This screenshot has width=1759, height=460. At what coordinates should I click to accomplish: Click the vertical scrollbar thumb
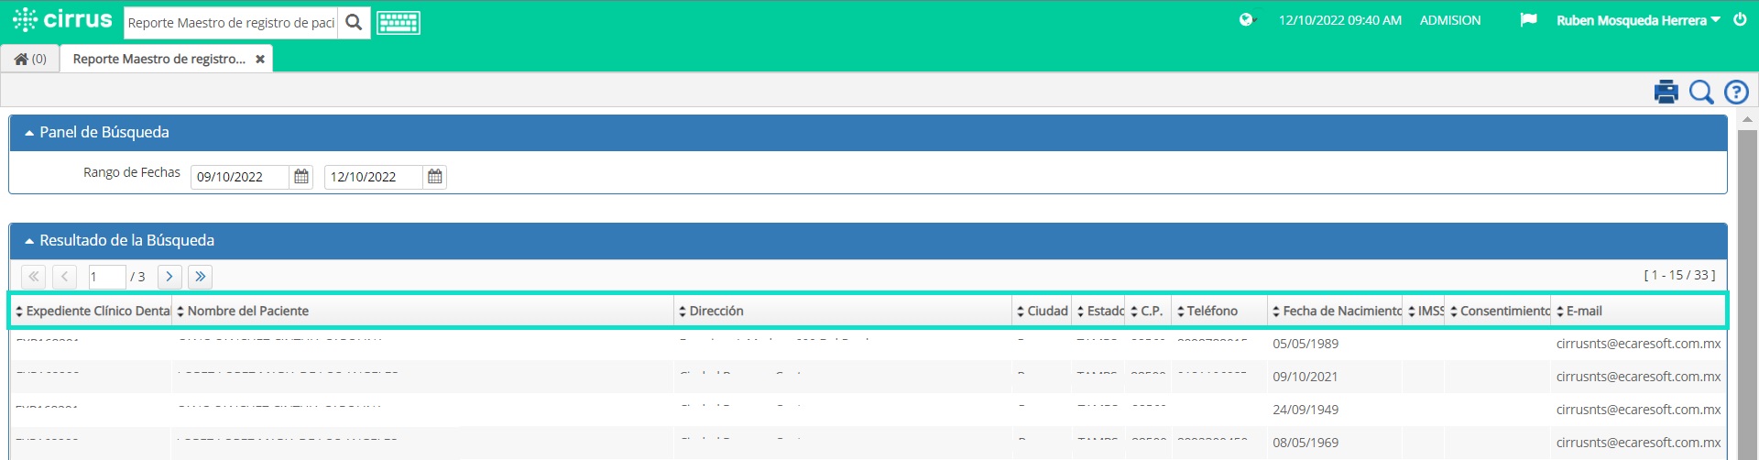tap(1747, 293)
